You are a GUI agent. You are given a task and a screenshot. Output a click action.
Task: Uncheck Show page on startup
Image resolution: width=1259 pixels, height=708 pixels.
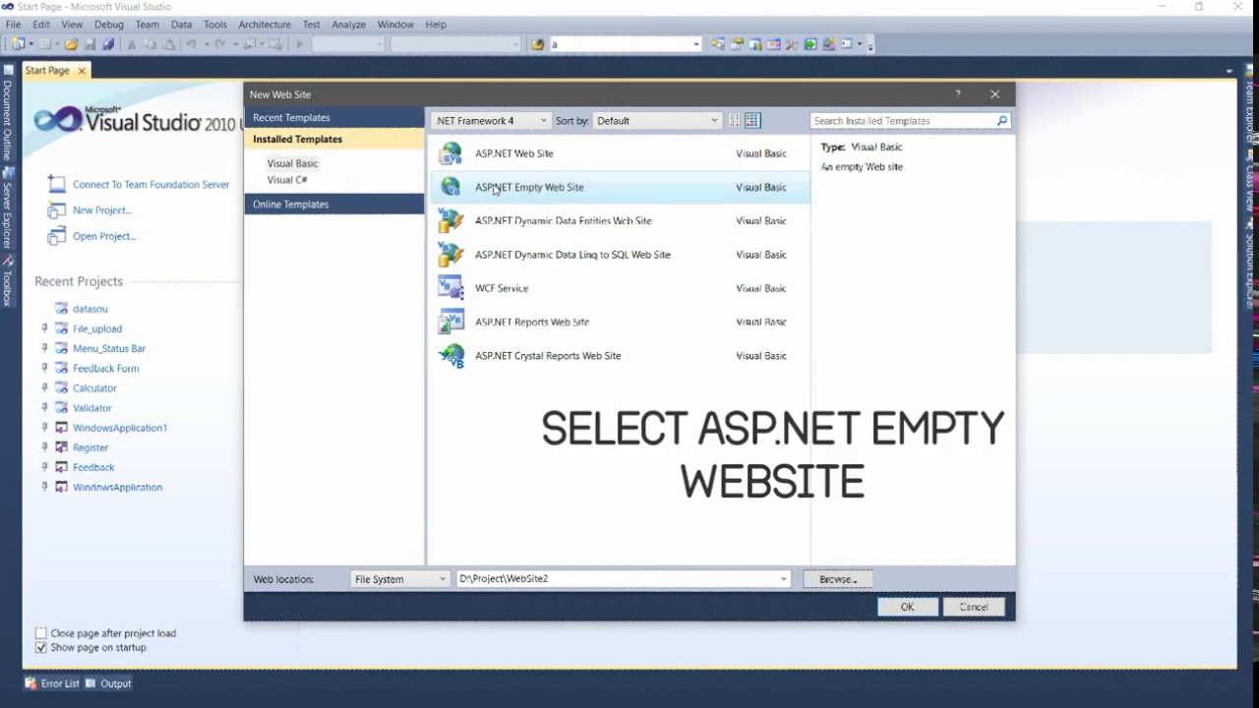pos(40,647)
